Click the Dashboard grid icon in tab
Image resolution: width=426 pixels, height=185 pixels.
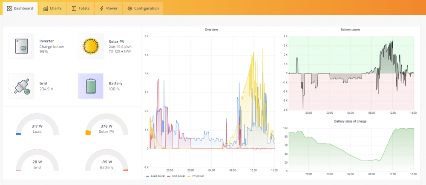(9, 8)
